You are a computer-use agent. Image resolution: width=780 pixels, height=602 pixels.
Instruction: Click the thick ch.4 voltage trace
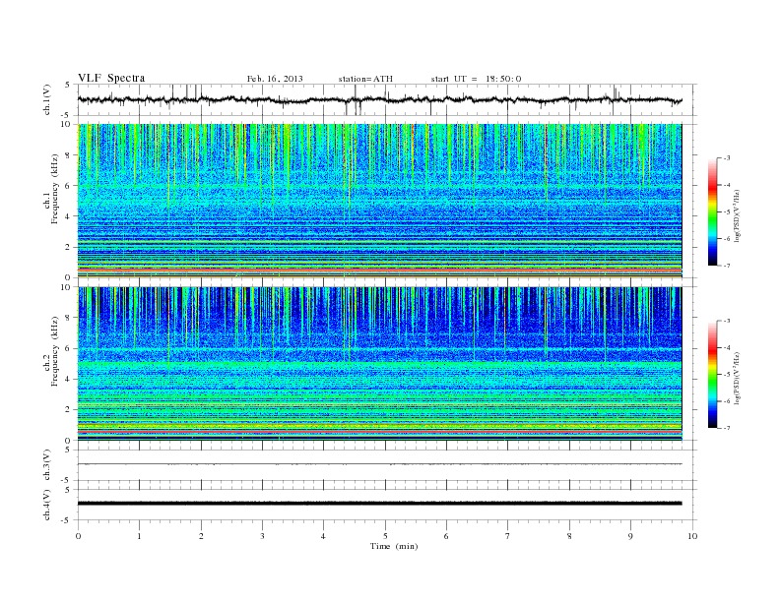379,504
